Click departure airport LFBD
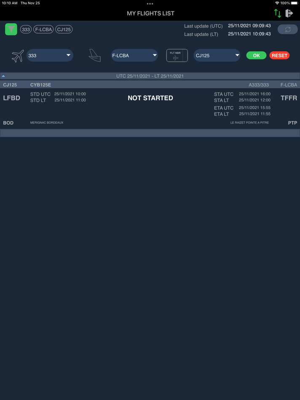Viewport: 300px width, 400px height. 11,98
